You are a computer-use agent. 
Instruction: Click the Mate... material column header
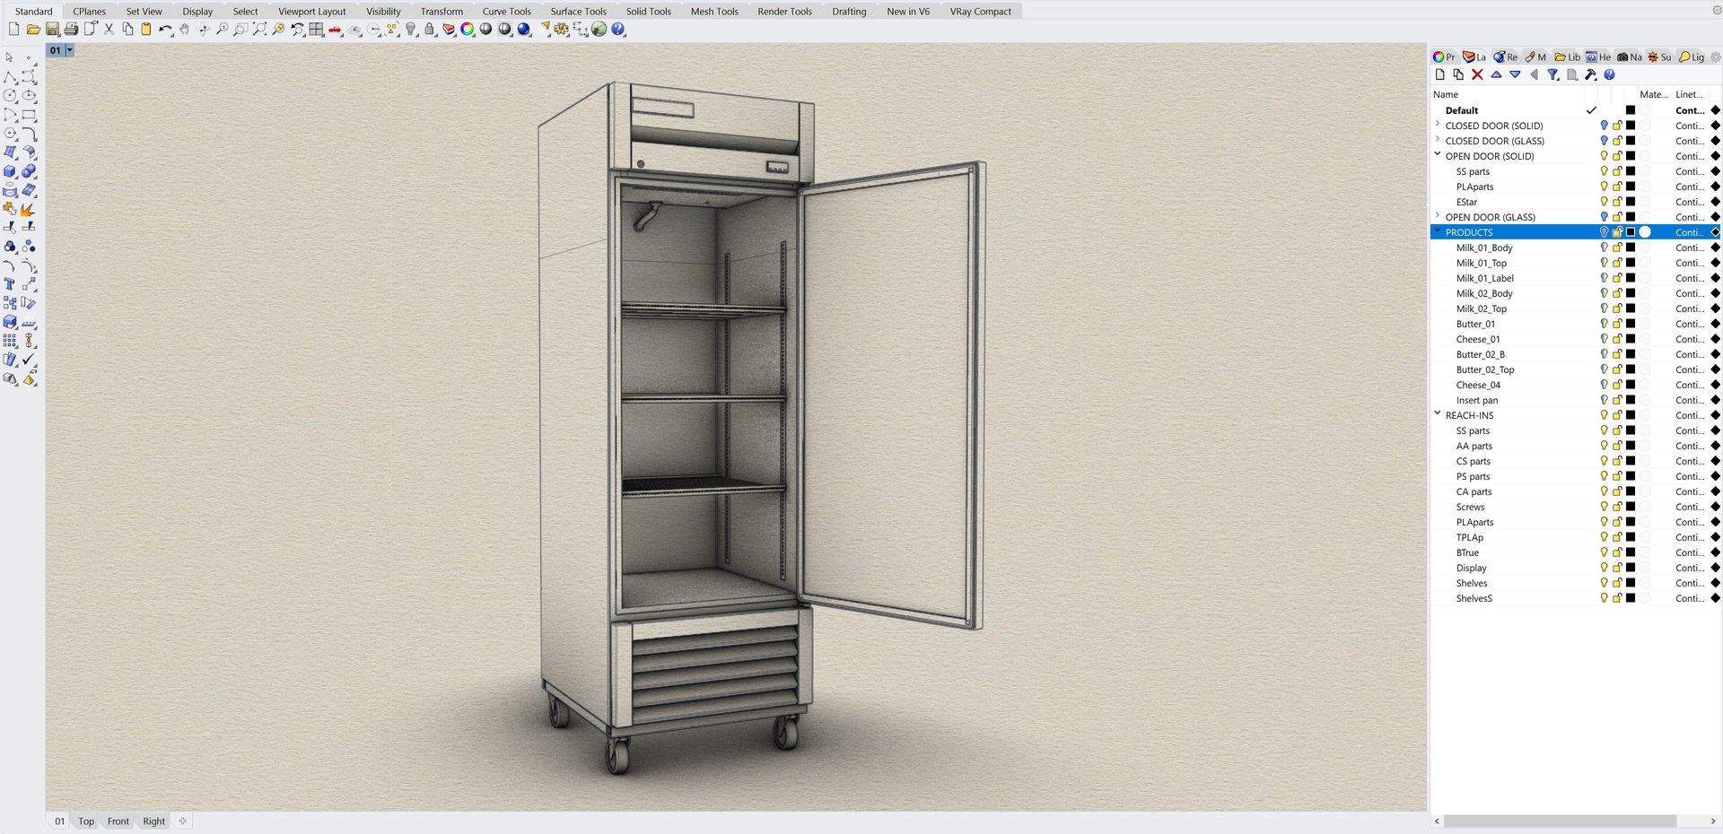(x=1653, y=94)
